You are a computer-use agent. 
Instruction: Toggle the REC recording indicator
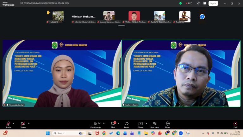(189, 3)
